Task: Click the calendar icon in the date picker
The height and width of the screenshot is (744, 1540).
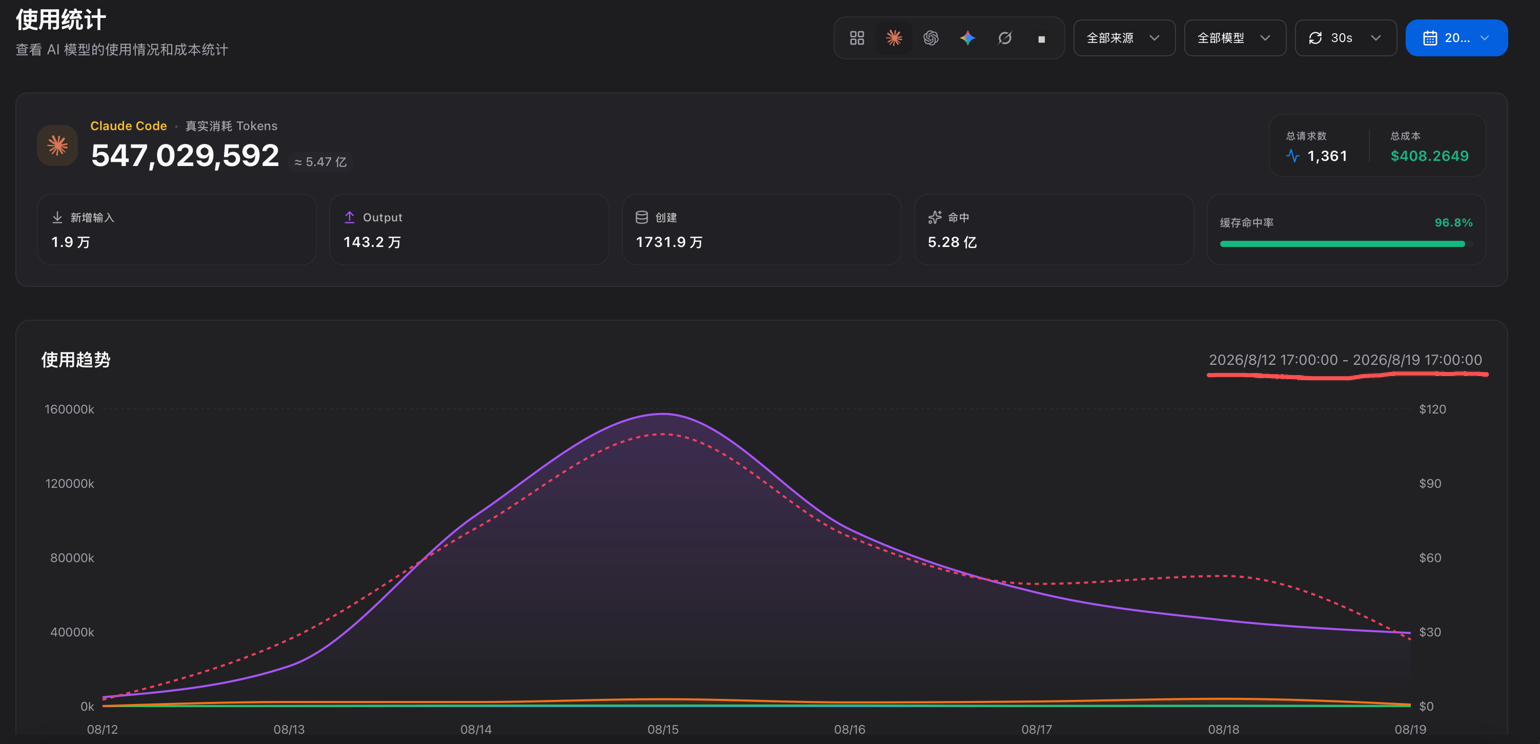Action: pos(1430,38)
